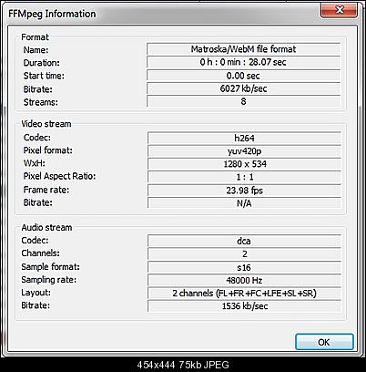Click the format bitrate value '6027 kb/sec'
This screenshot has height=372, width=366.
pos(243,88)
